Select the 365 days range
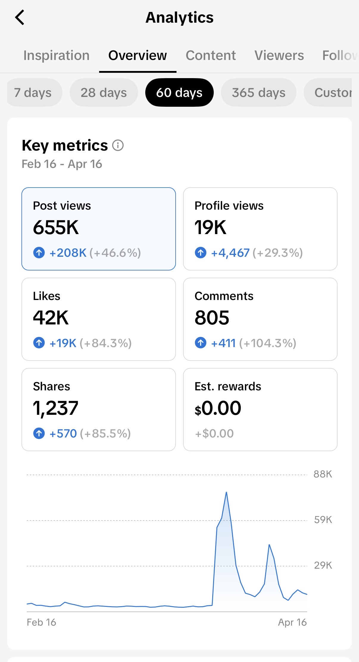Screen dimensions: 359x662 [259, 92]
